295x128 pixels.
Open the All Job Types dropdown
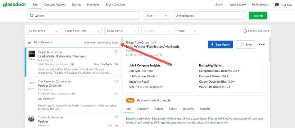[43, 31]
